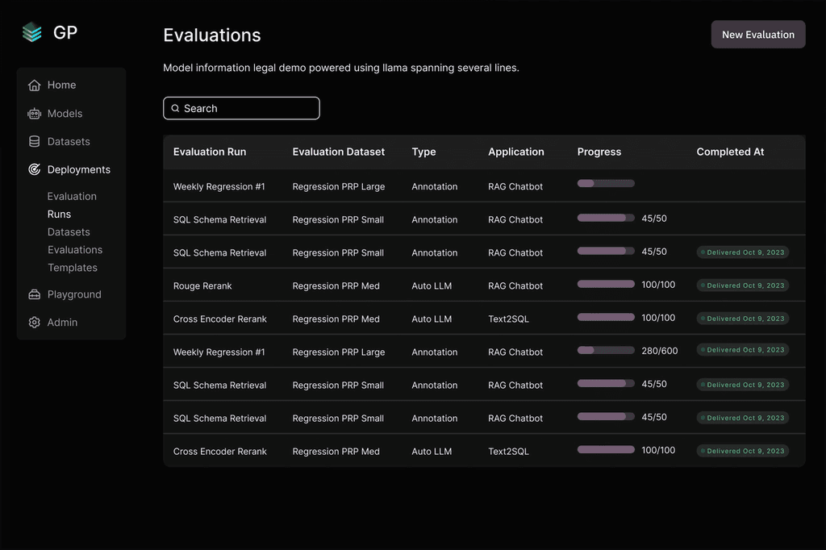Open the Runs submenu item
Image resolution: width=826 pixels, height=550 pixels.
pos(59,215)
